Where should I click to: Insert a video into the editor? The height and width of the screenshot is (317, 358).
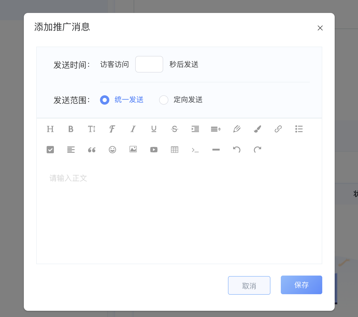point(154,150)
